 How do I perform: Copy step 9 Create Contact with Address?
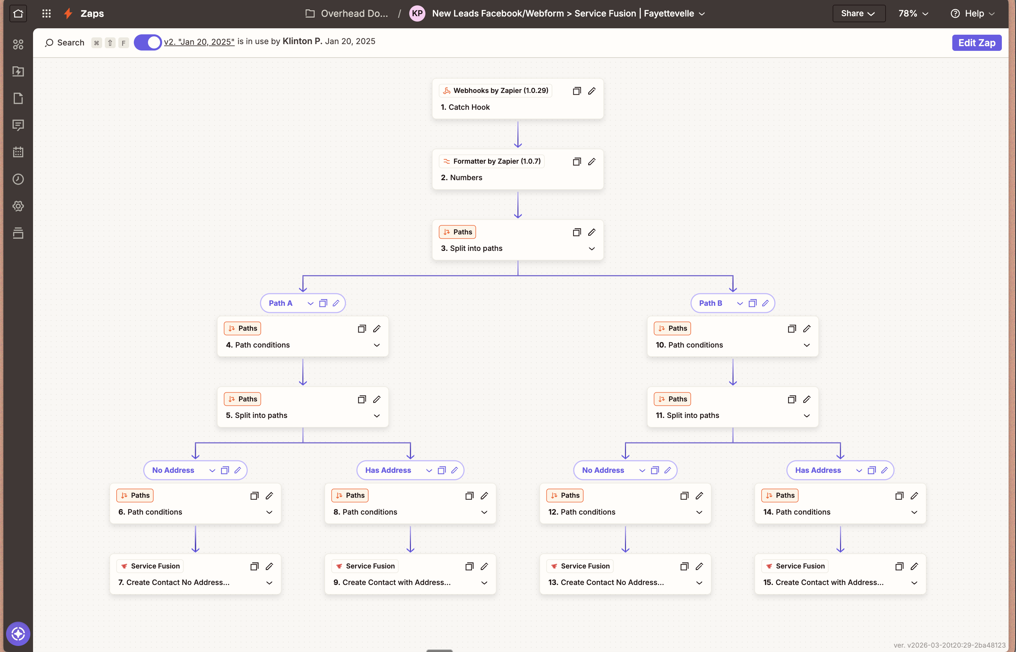point(469,566)
